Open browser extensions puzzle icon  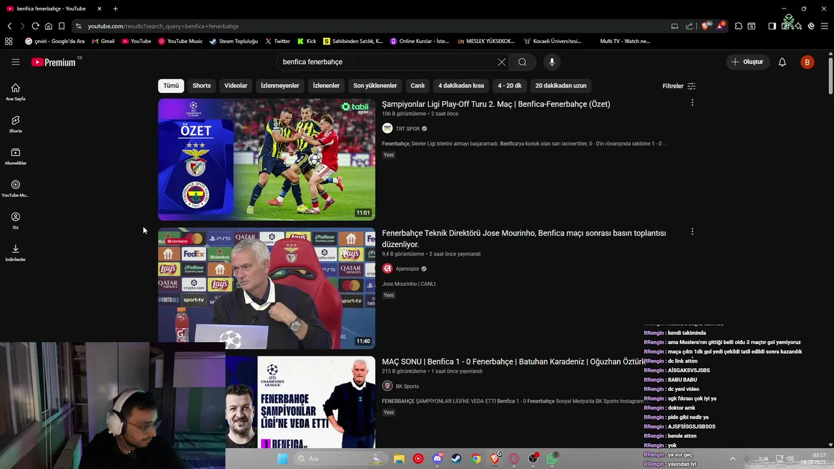tap(738, 26)
